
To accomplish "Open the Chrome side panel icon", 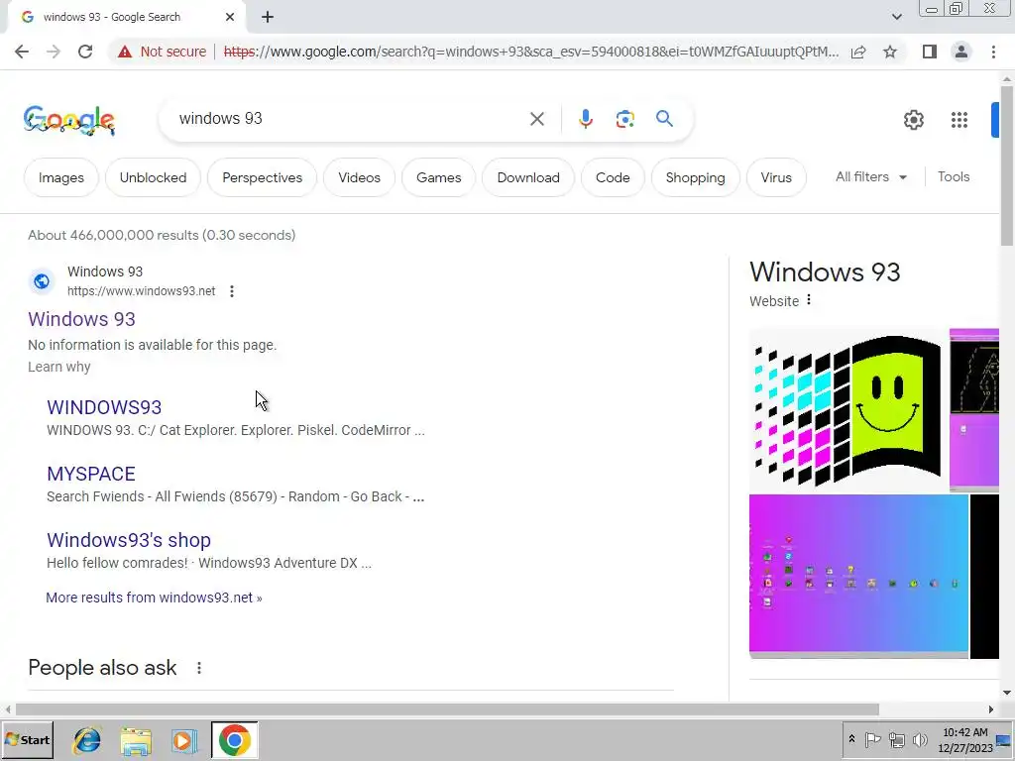I will click(x=930, y=52).
